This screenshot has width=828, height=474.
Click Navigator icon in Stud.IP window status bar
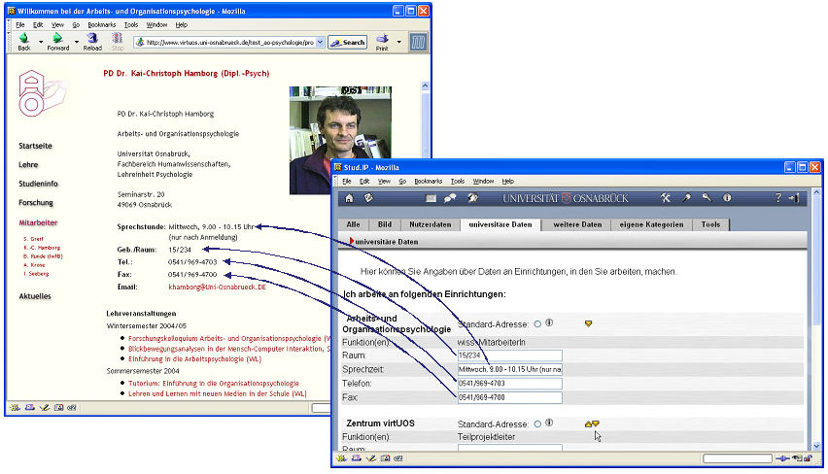342,458
